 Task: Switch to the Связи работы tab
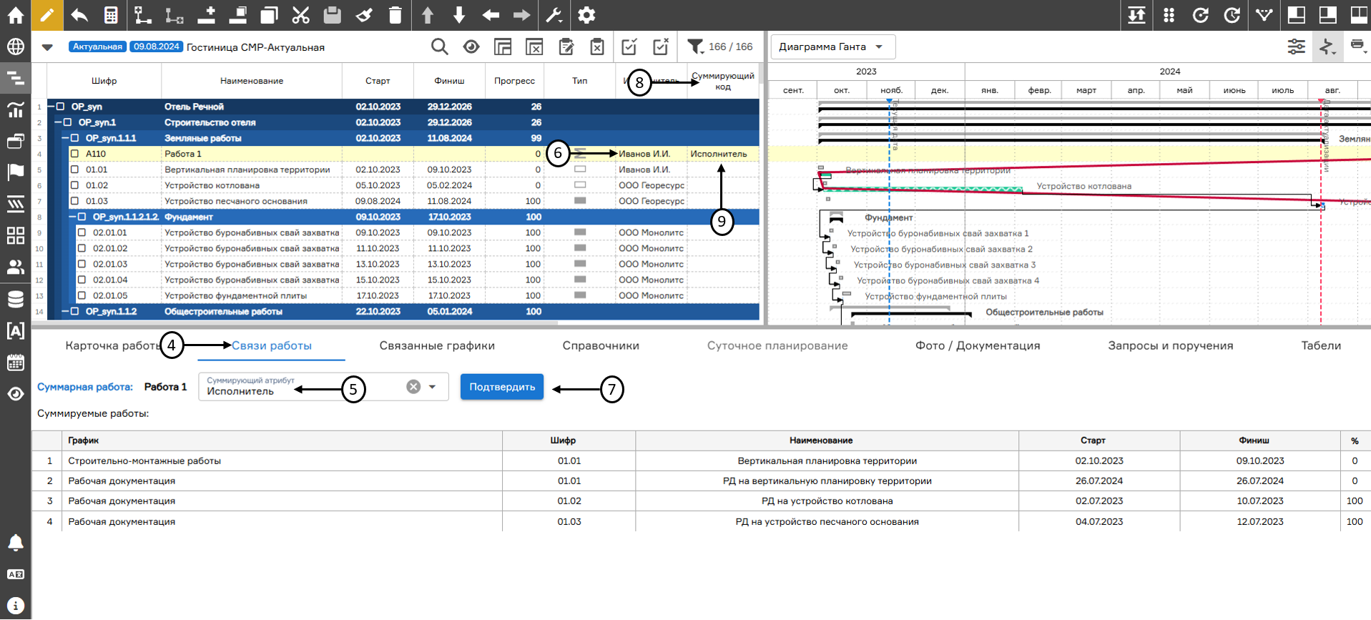click(272, 345)
